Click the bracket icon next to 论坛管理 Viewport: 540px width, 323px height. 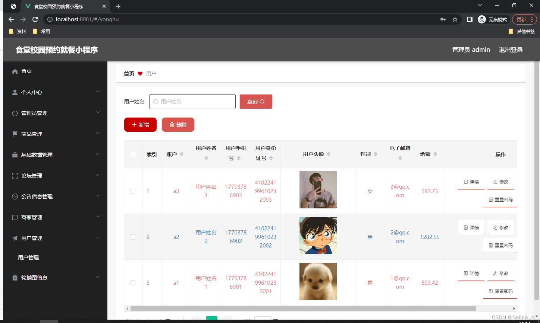click(x=15, y=176)
